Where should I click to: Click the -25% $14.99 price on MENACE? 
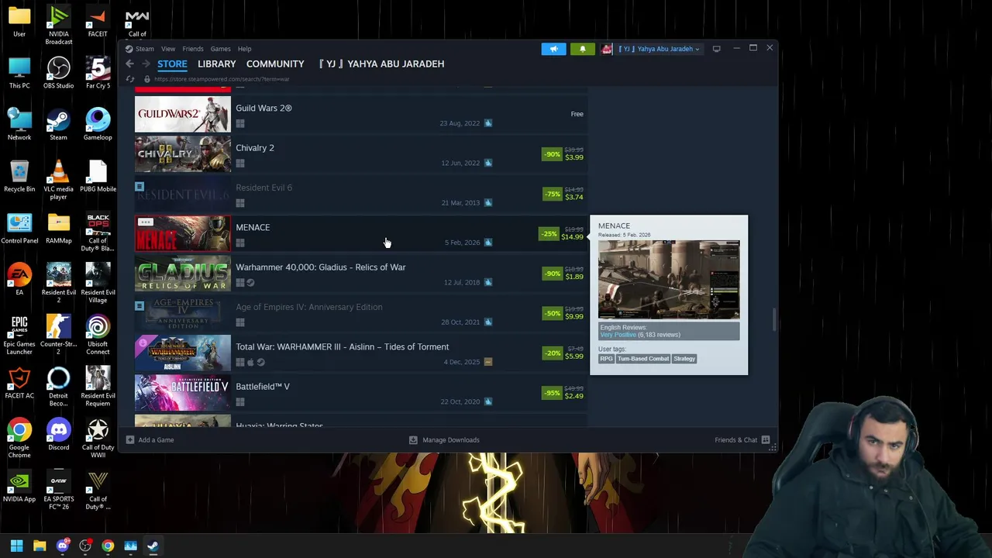point(562,233)
